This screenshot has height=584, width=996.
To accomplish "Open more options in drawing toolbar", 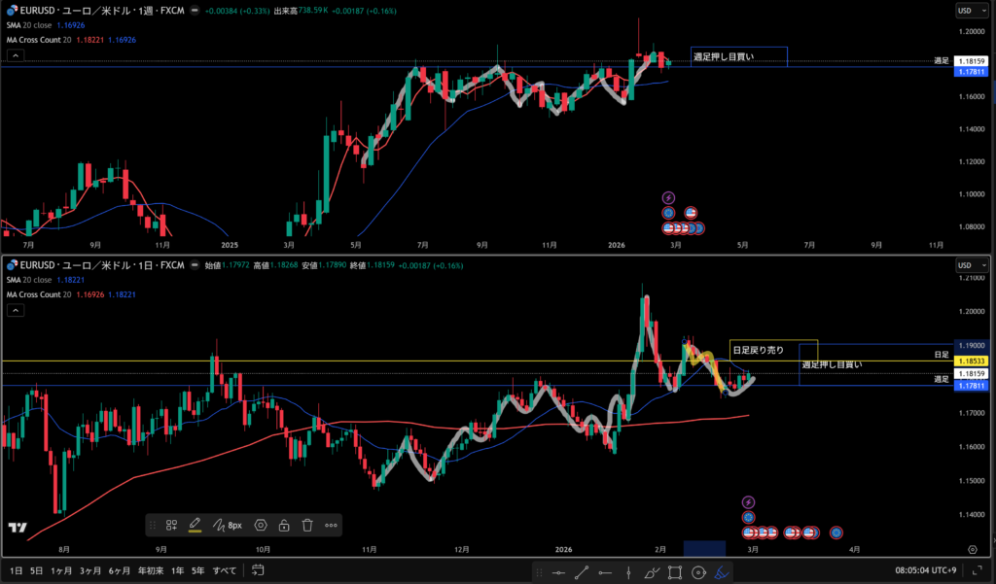I will pyautogui.click(x=331, y=525).
